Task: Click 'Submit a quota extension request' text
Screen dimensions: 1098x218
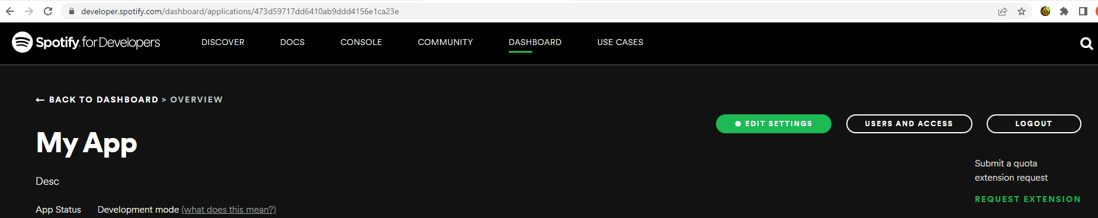Action: [x=1011, y=171]
